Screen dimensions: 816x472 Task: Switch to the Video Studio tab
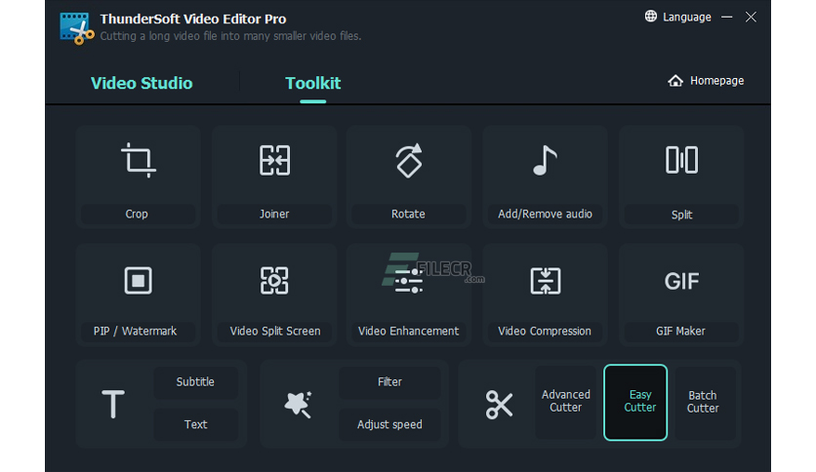(x=142, y=83)
